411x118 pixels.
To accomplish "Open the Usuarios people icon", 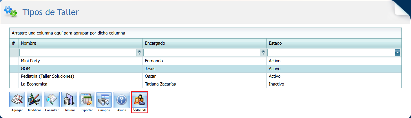I will [140, 100].
